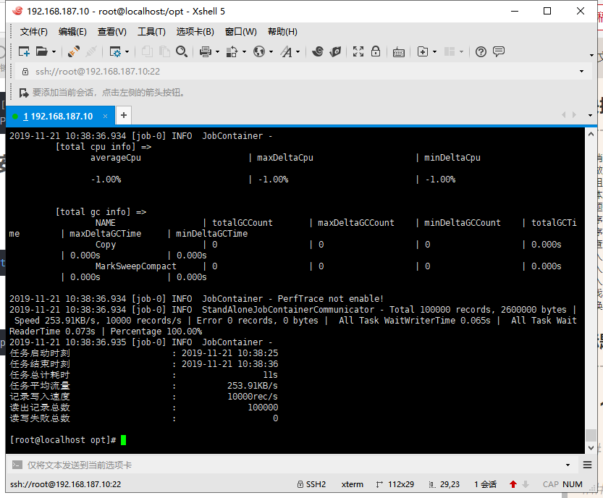The image size is (603, 498).
Task: Click terminal scrollbar down arrow
Action: [591, 447]
